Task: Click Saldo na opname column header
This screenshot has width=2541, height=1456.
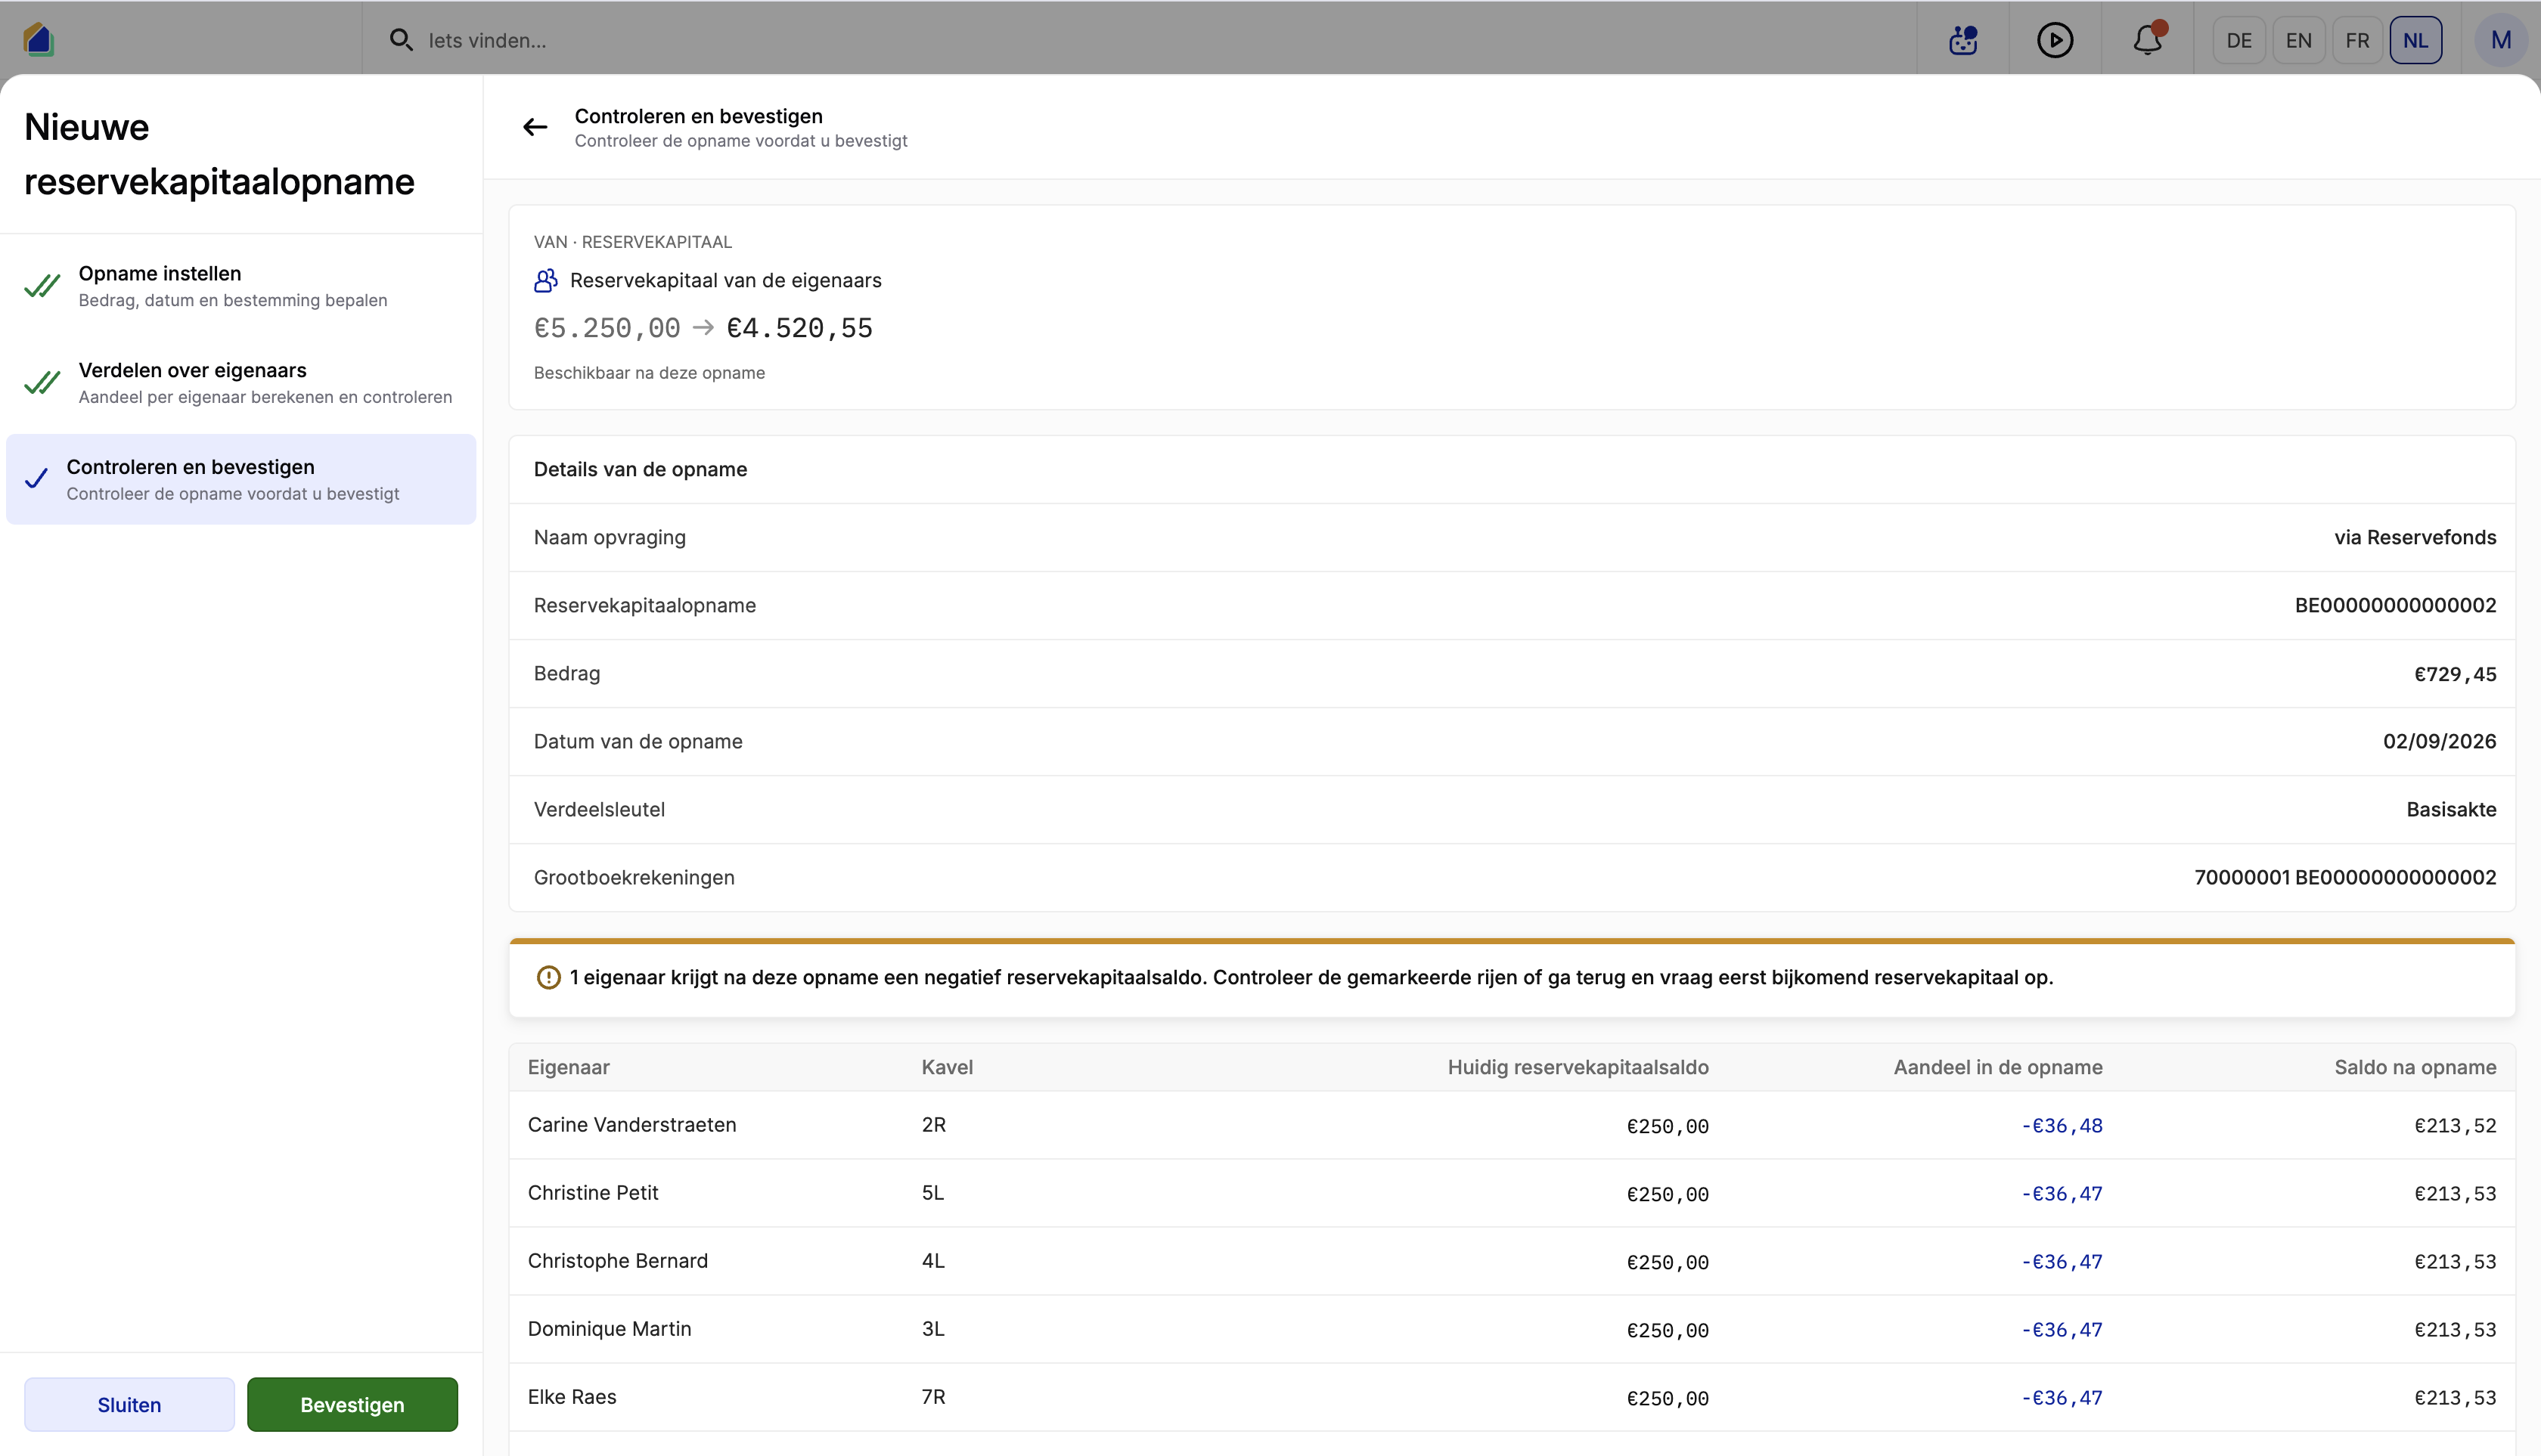Action: pos(2415,1067)
